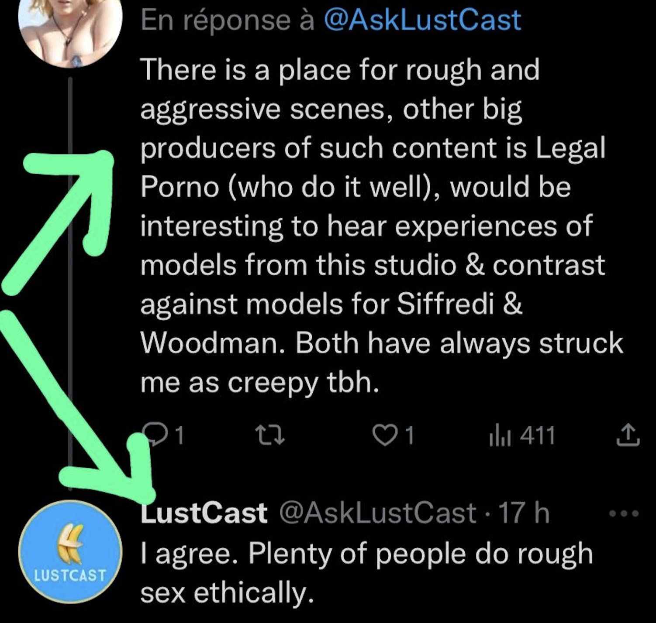Click the LUSTCAST text inside the avatar
Screen dimensions: 656x623
[70, 575]
